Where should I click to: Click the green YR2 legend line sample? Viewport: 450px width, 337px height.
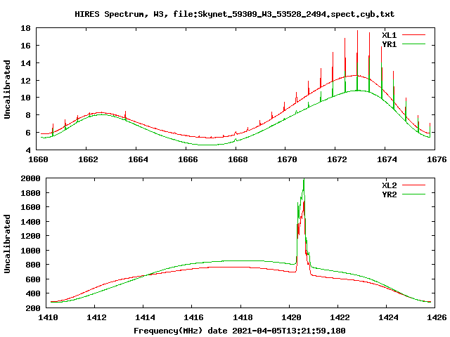point(413,194)
